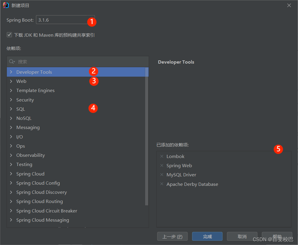Select the Spring Cloud Discovery row
This screenshot has width=298, height=245.
(x=76, y=192)
